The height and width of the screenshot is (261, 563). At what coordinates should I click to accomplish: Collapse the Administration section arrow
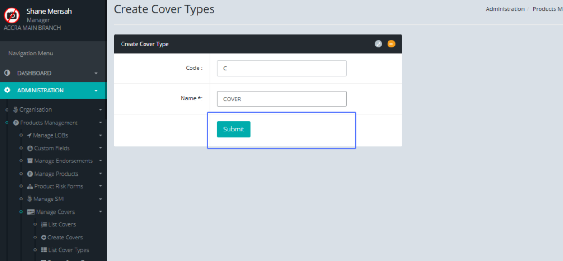pyautogui.click(x=96, y=91)
